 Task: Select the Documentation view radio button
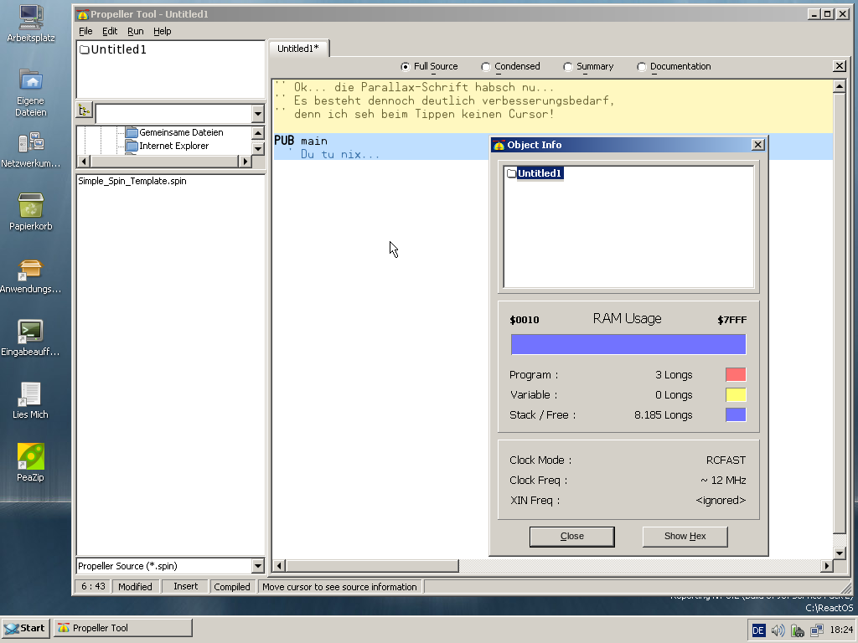click(x=642, y=67)
